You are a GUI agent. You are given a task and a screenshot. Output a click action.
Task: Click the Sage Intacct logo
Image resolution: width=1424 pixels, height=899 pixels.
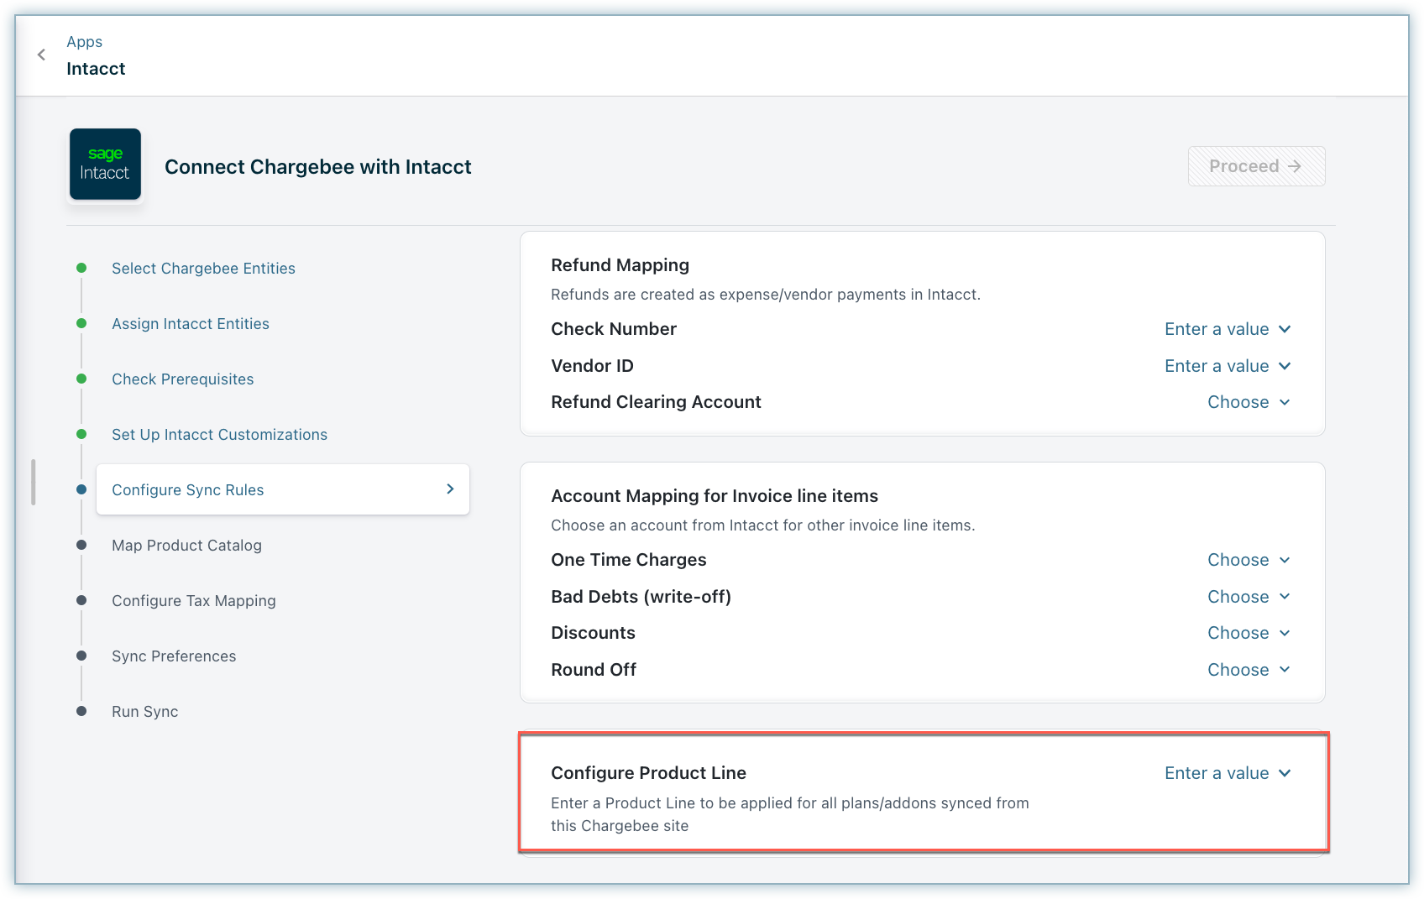105,165
